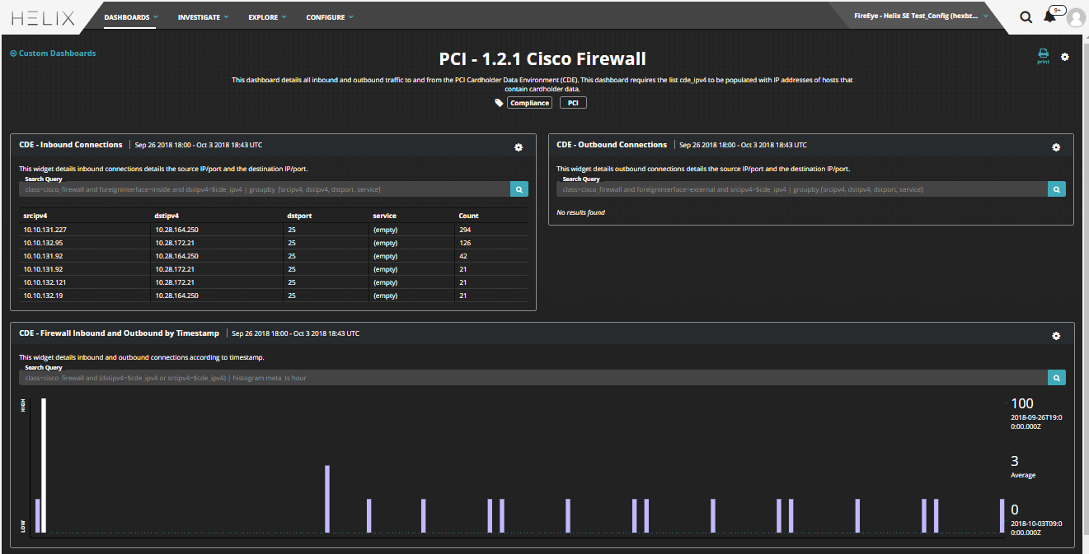This screenshot has width=1089, height=554.
Task: Open the EXPLORE menu
Action: tap(268, 17)
